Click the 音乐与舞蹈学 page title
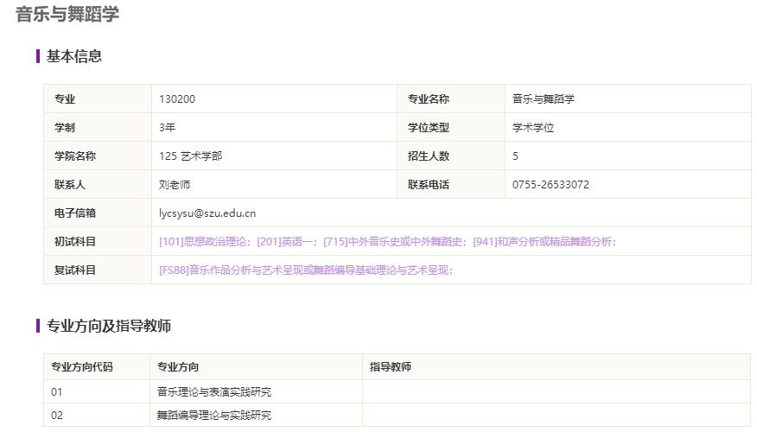Viewport: 757px width, 432px height. click(x=67, y=15)
